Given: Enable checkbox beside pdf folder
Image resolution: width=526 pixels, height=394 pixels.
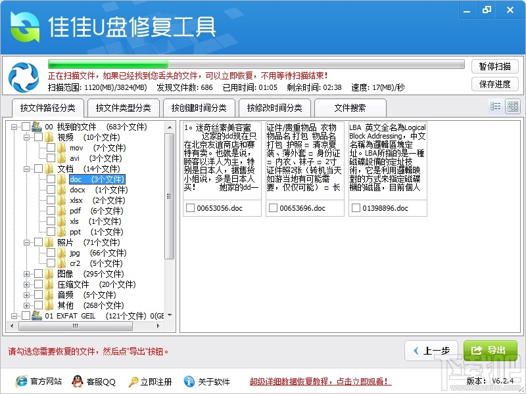Looking at the screenshot, I should (x=51, y=211).
